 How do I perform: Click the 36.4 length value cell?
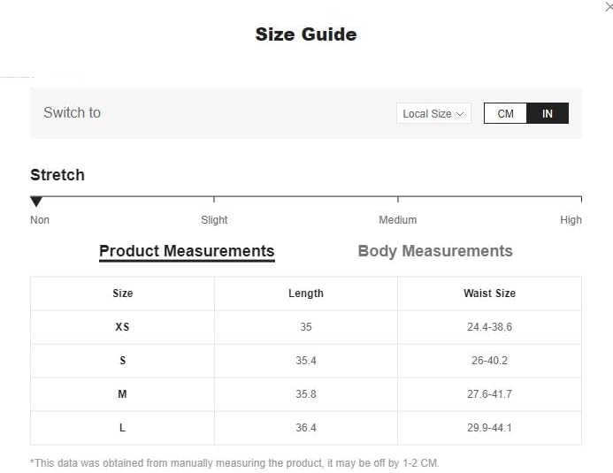(306, 428)
